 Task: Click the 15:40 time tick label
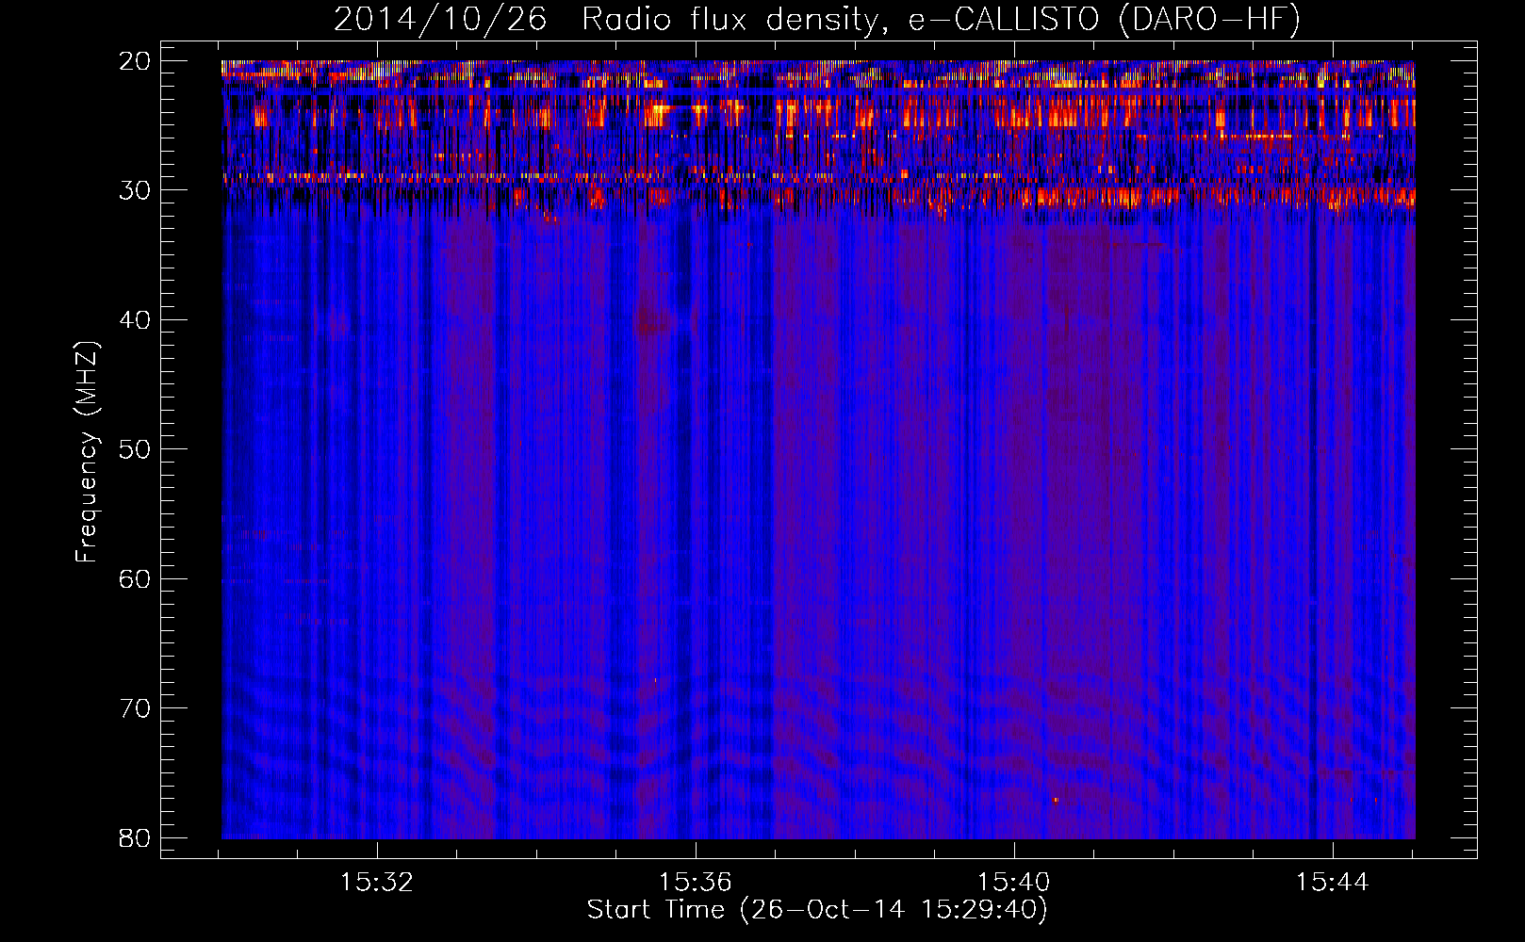tap(1014, 883)
